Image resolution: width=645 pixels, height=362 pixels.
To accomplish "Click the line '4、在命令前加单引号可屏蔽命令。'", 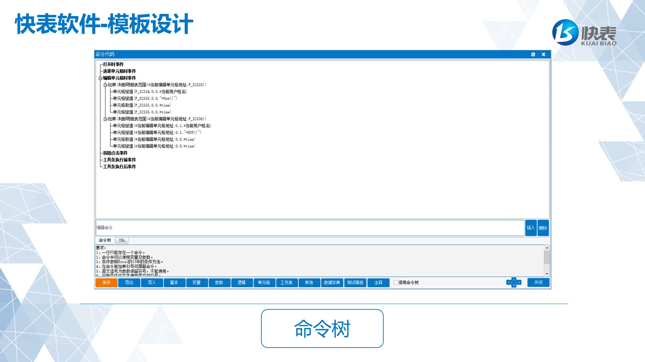I will (127, 267).
